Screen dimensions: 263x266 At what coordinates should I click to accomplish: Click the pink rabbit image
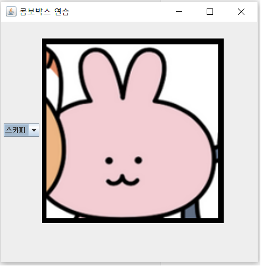pos(133,131)
